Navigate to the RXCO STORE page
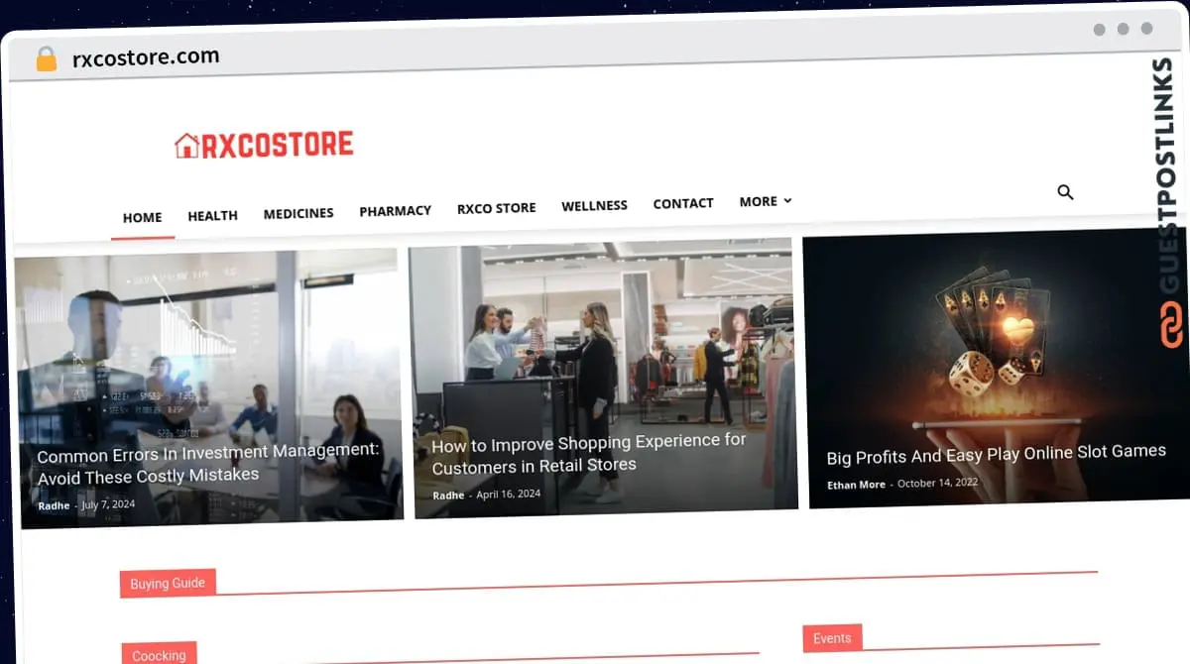This screenshot has width=1190, height=664. pyautogui.click(x=496, y=208)
